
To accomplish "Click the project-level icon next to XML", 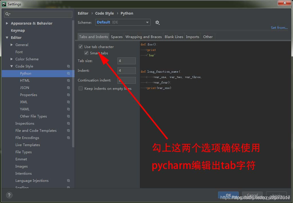I will tap(68, 102).
